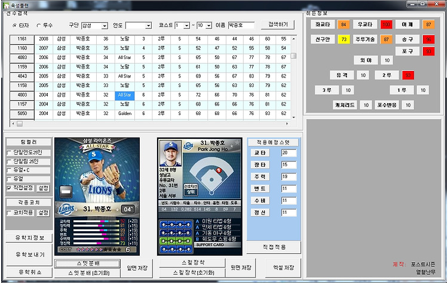Click the 팀컬러 button
The height and width of the screenshot is (283, 448).
tap(29, 142)
